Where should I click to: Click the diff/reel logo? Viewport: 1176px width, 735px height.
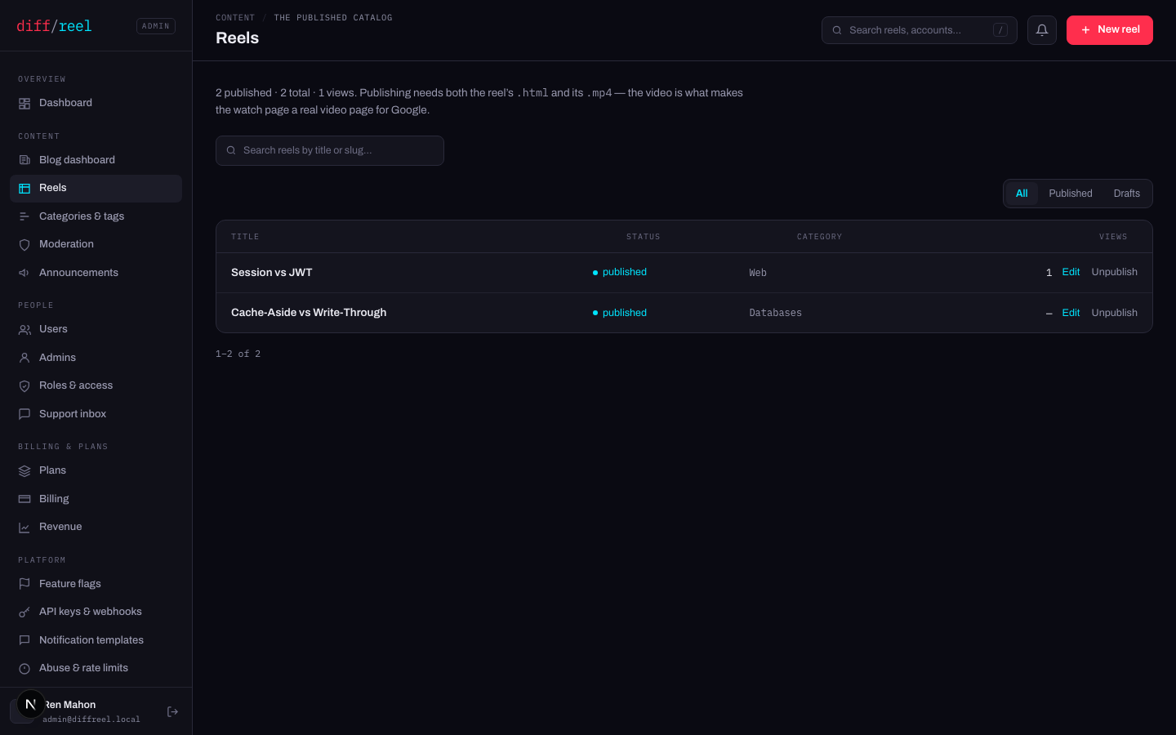pyautogui.click(x=54, y=26)
